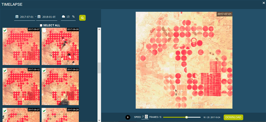This screenshot has height=122, width=266.
Task: Click the thumbnail list scrollbar thumb
Action: pos(99,68)
